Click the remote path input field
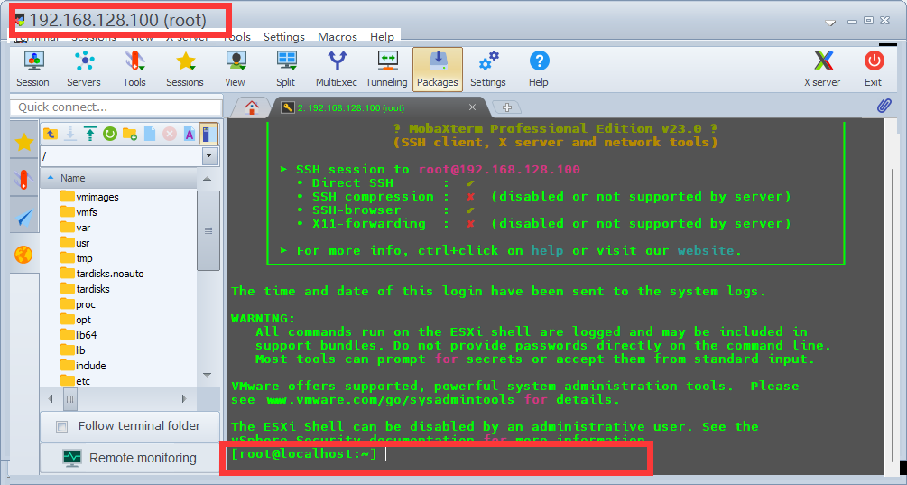This screenshot has width=907, height=485. click(x=122, y=156)
